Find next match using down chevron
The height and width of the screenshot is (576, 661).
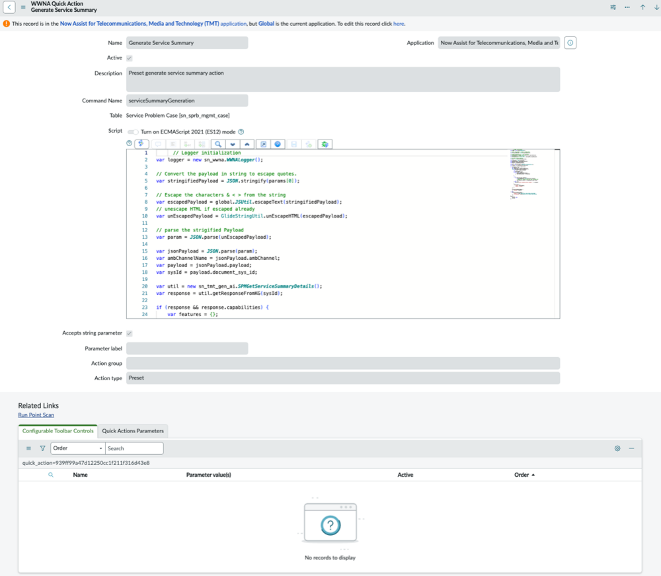pos(232,144)
